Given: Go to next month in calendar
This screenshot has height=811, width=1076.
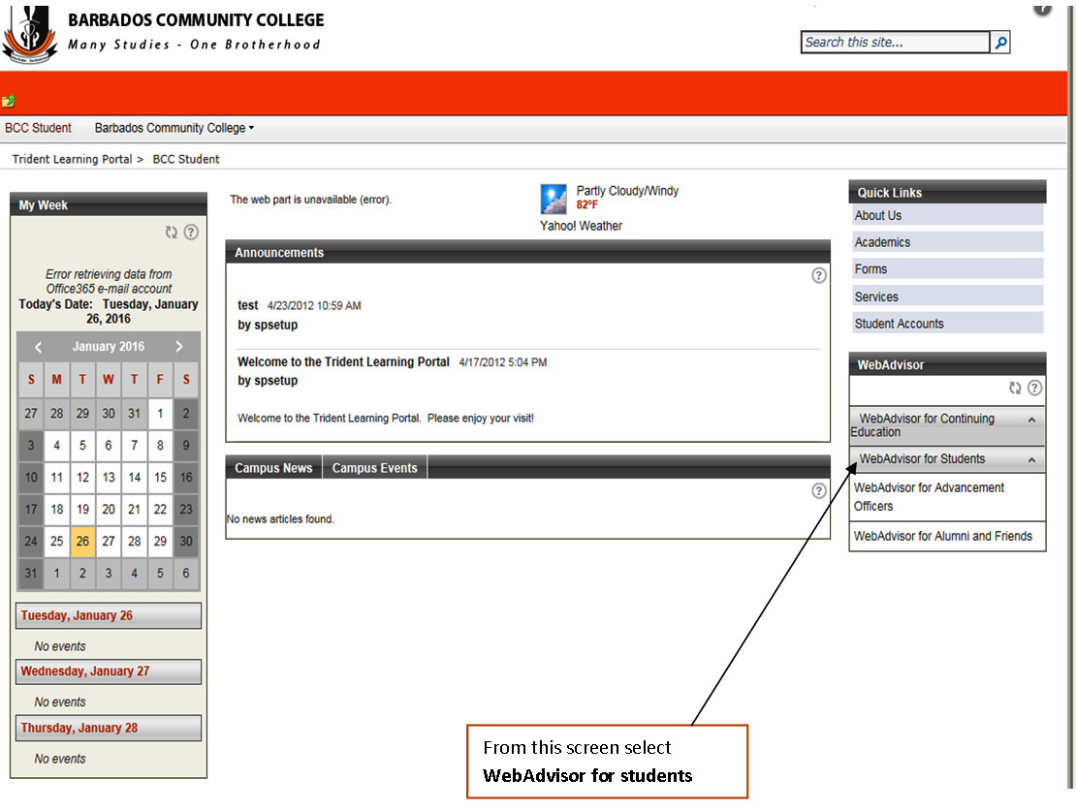Looking at the screenshot, I should [x=179, y=347].
